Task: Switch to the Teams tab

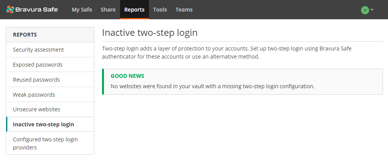Action: (x=184, y=10)
